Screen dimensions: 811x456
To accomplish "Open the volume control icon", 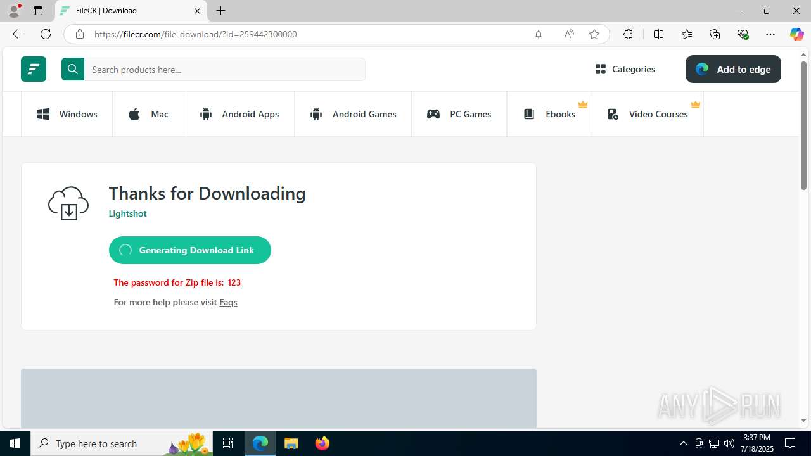I will [729, 443].
